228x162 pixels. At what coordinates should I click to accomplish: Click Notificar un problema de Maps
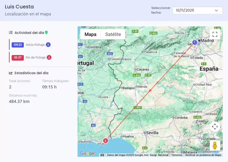coord(203,155)
